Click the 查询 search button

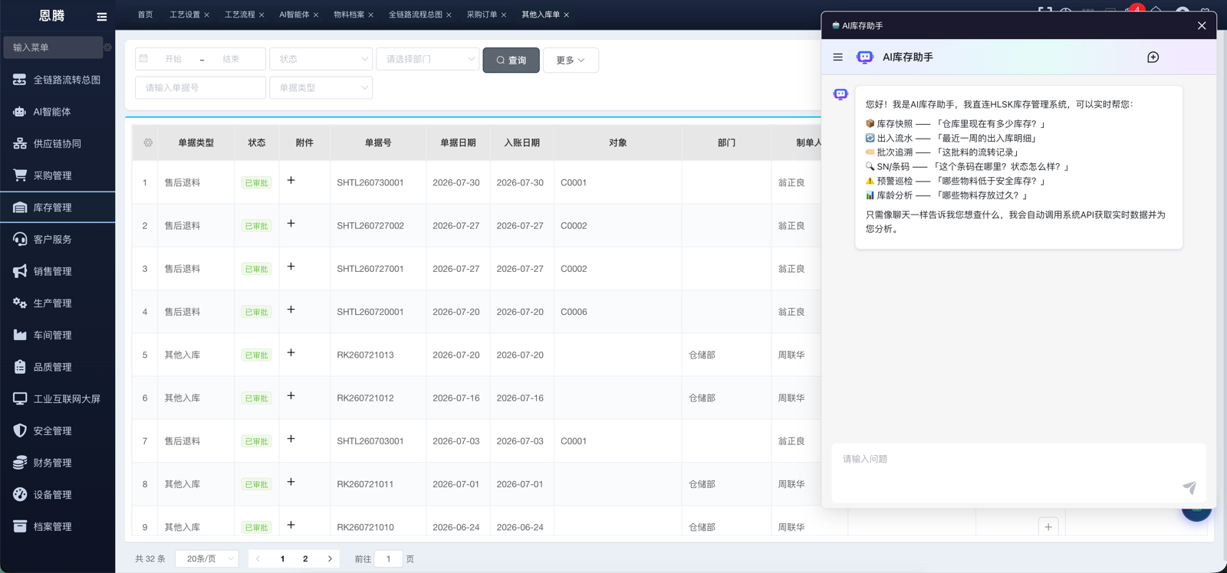511,60
